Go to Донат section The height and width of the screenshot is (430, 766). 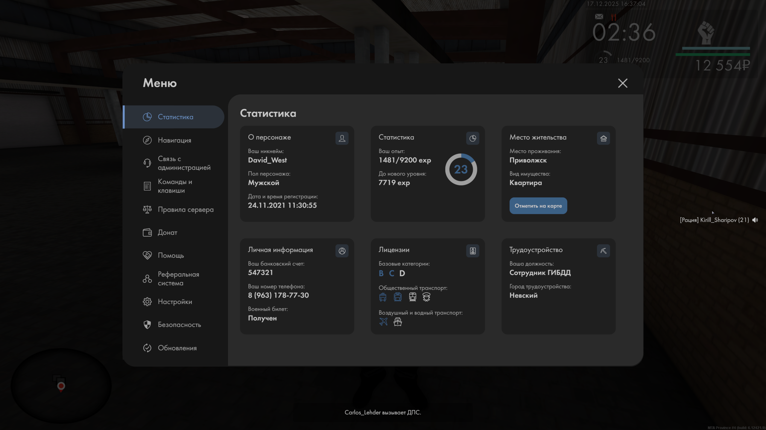[167, 232]
